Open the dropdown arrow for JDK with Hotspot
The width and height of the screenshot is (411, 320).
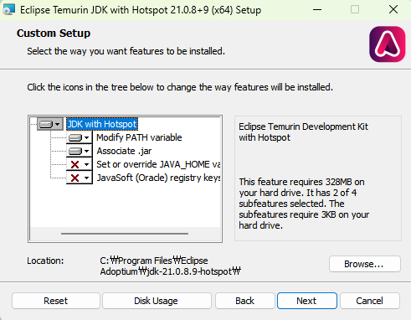[58, 124]
